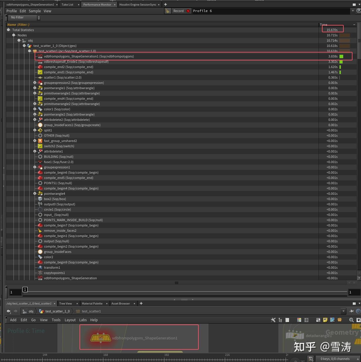Viewport: 361px width, 362px height.
Task: Collapse the Total Statistics tree entry
Action: (x=8, y=30)
